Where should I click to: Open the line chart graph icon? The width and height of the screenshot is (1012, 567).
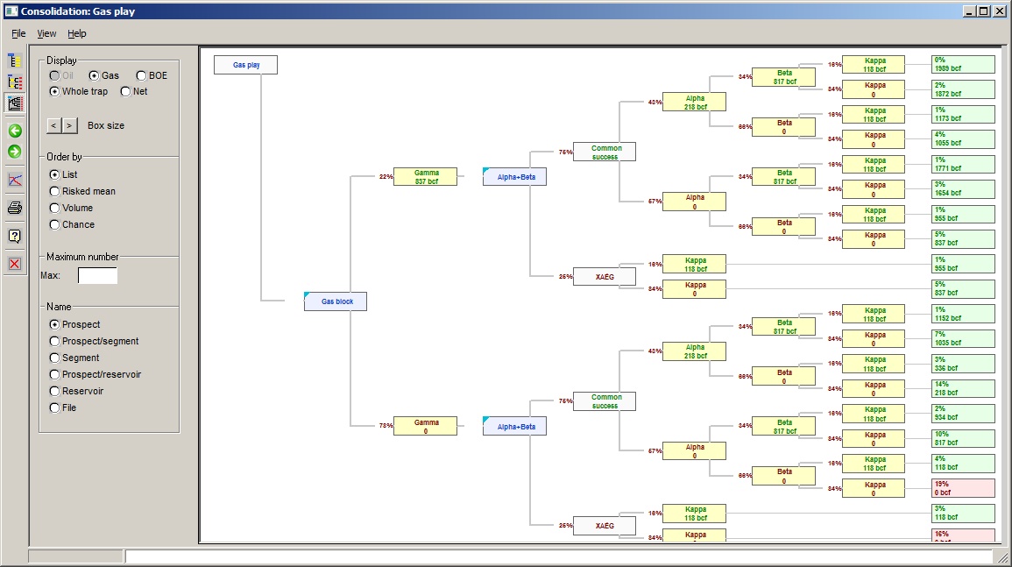click(x=15, y=180)
